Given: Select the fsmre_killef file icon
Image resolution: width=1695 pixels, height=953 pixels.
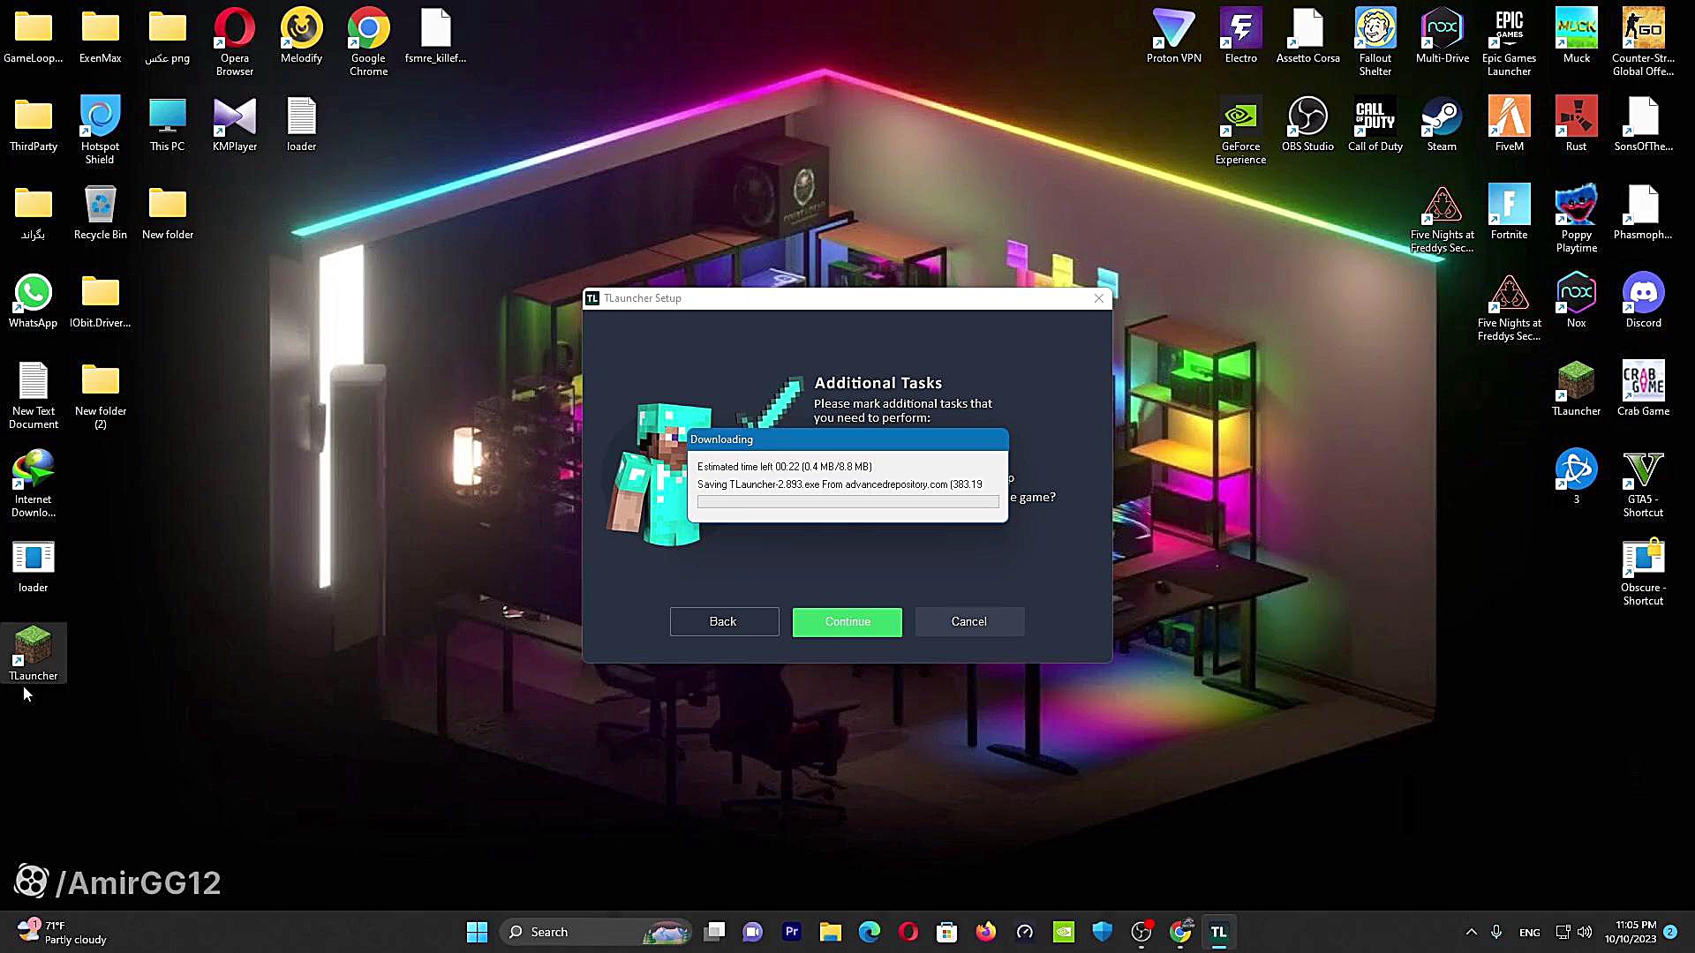Looking at the screenshot, I should [x=435, y=35].
